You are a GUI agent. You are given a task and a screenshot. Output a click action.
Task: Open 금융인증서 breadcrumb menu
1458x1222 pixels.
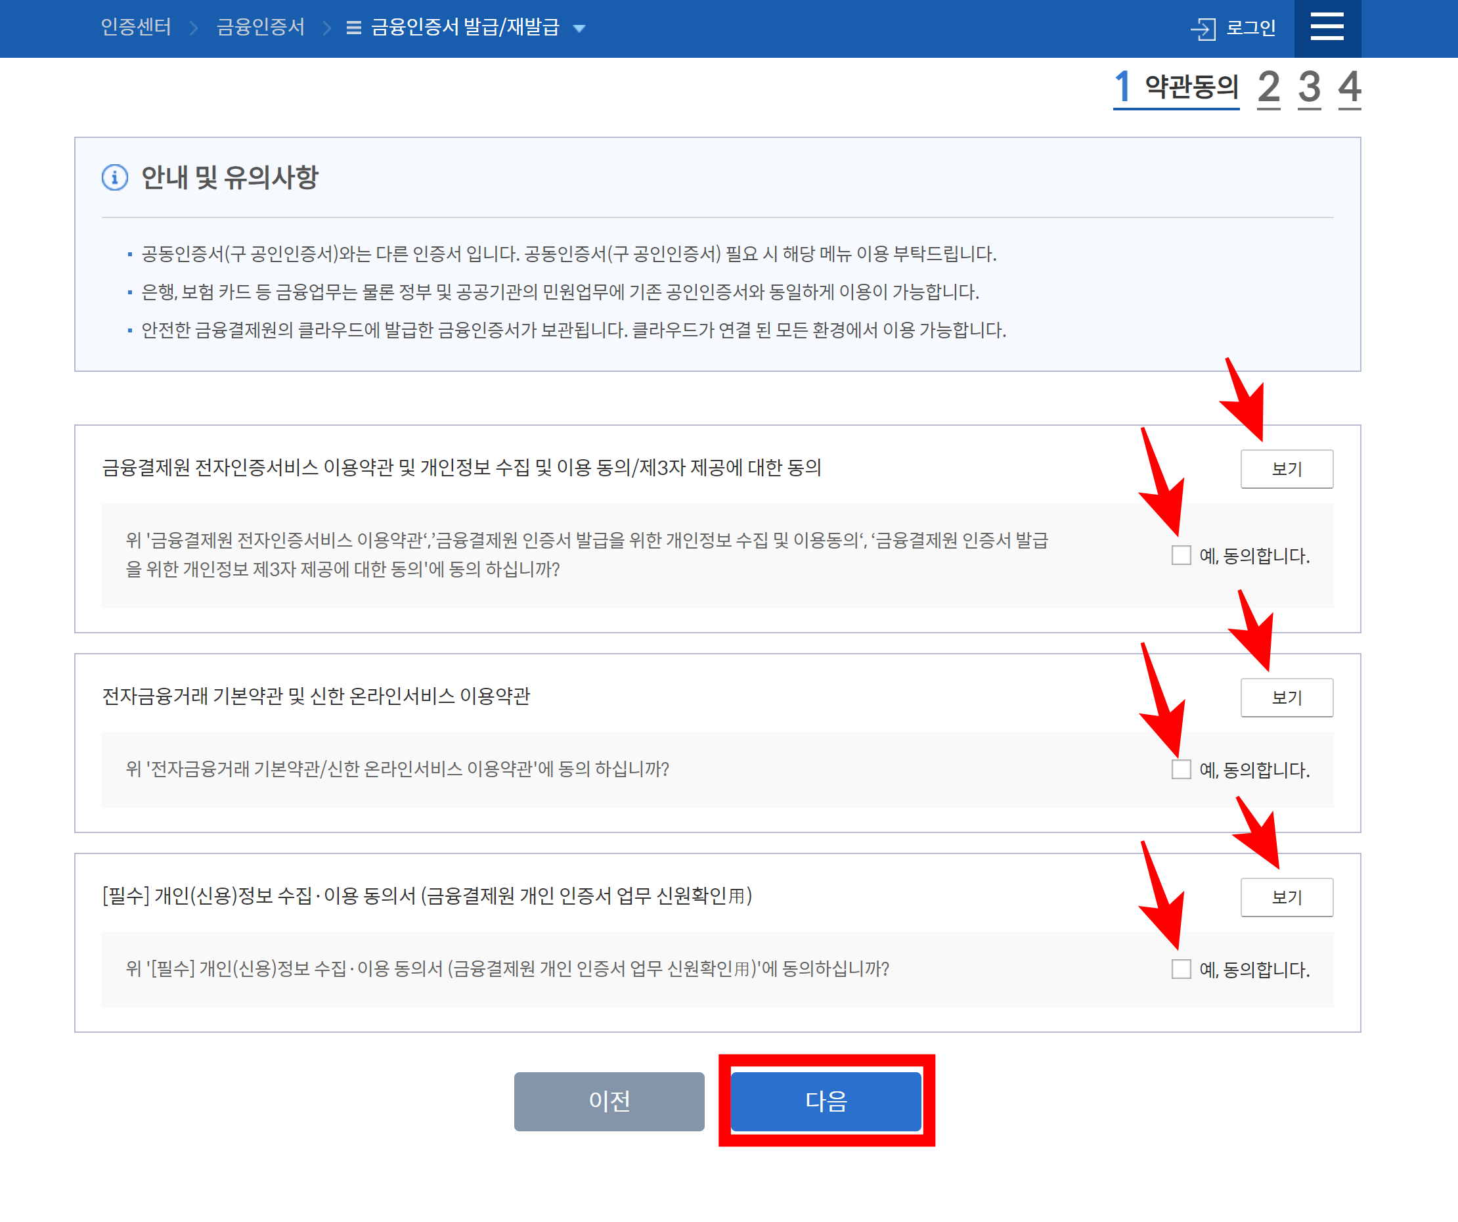260,27
